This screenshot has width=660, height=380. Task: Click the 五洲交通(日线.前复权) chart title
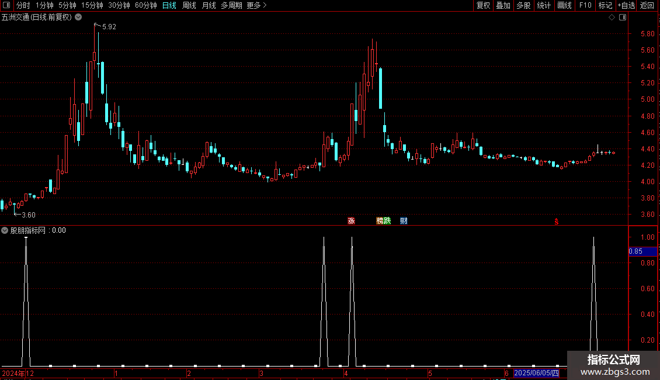click(x=37, y=18)
